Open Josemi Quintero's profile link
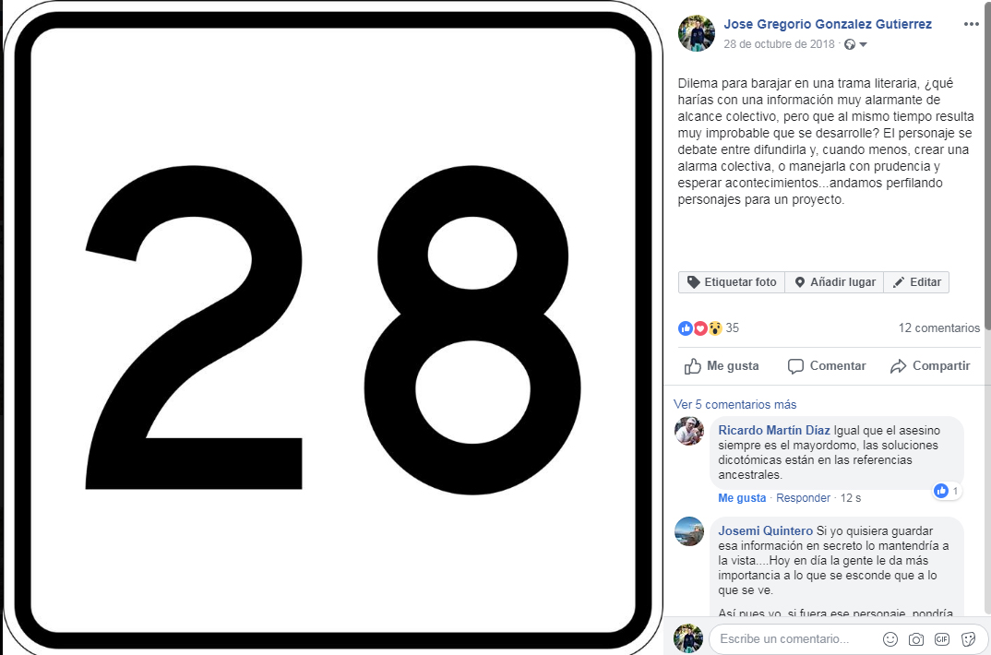Image resolution: width=991 pixels, height=655 pixels. pos(765,530)
